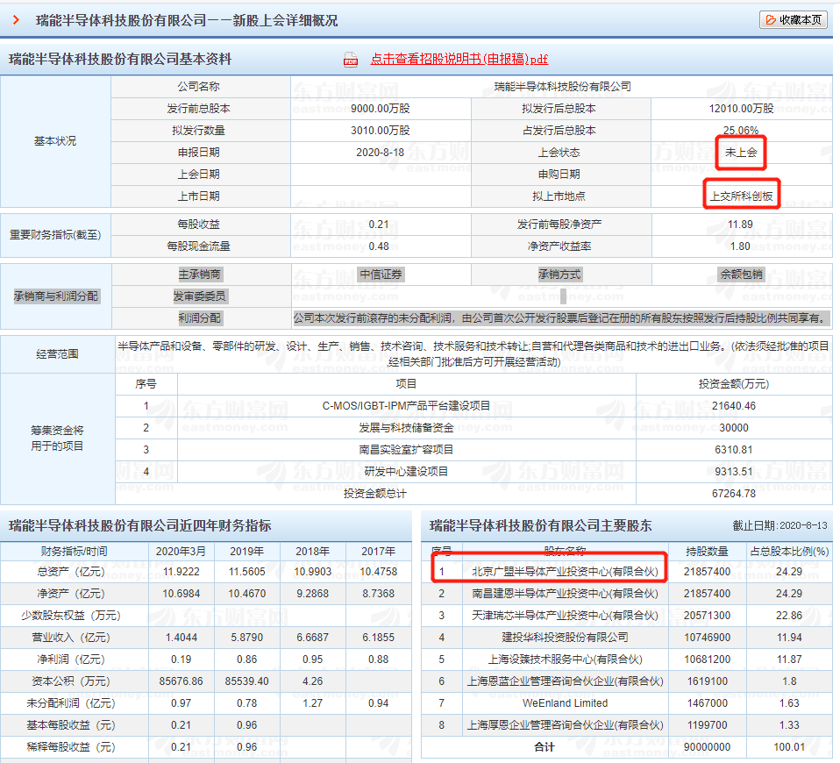840x763 pixels.
Task: Click shareholder 南昌建恩半导体产业投资中心(有限合伙)
Action: [565, 594]
